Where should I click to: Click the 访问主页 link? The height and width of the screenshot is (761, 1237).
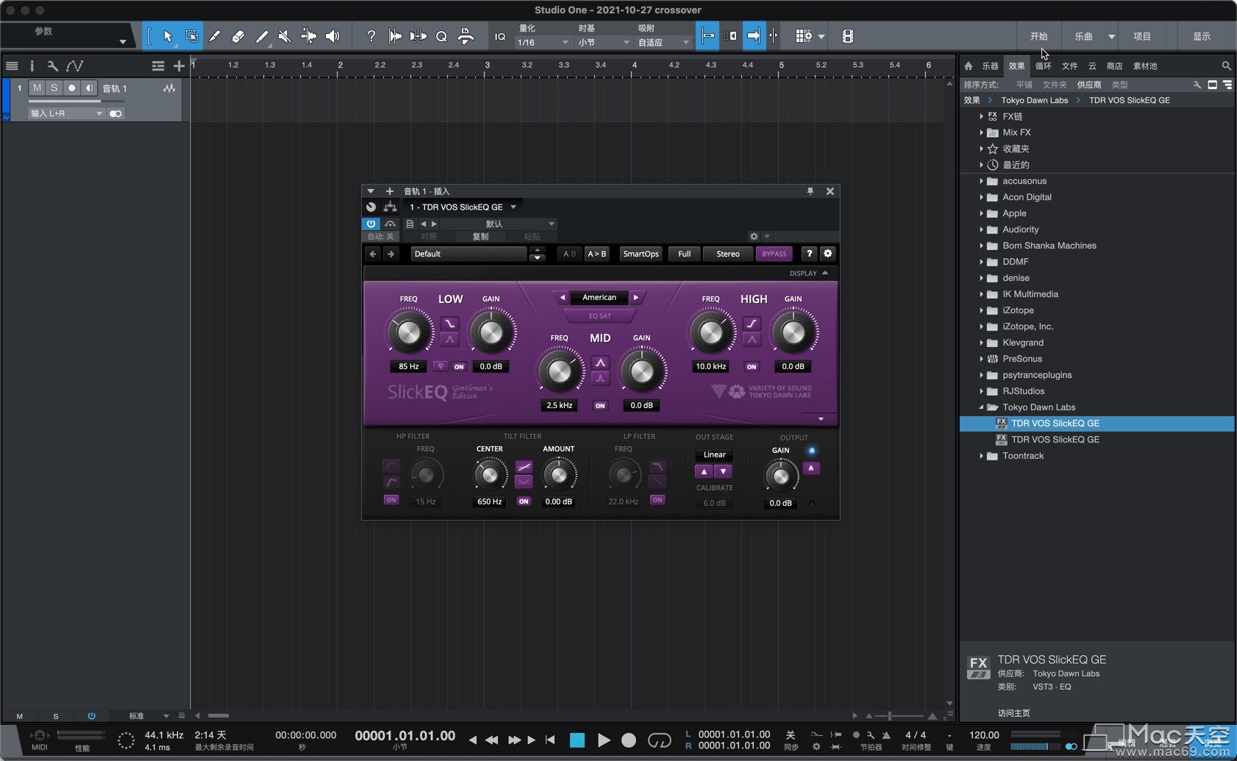[1013, 712]
